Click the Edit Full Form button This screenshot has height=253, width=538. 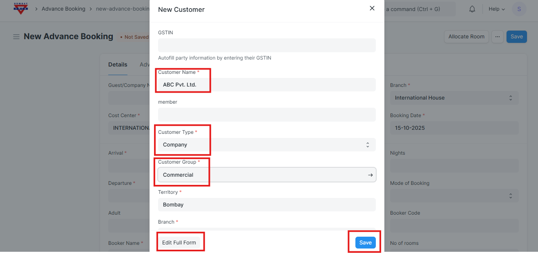click(x=179, y=242)
